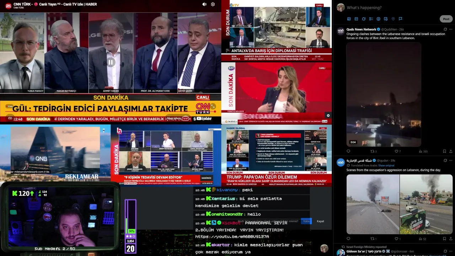Mute the CNN Türk stream volume
This screenshot has width=455, height=256.
(x=204, y=4)
